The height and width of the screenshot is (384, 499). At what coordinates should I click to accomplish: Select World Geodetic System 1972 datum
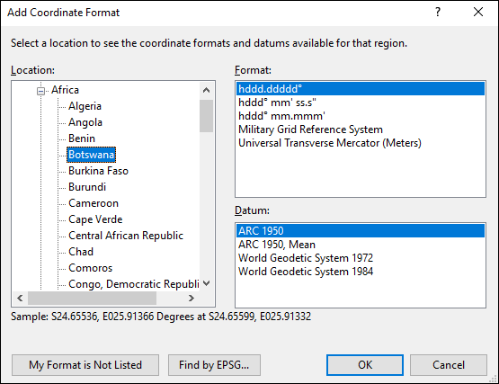(x=361, y=258)
